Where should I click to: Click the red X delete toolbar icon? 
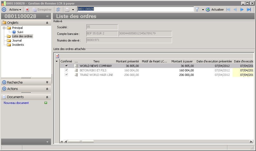tap(27, 10)
